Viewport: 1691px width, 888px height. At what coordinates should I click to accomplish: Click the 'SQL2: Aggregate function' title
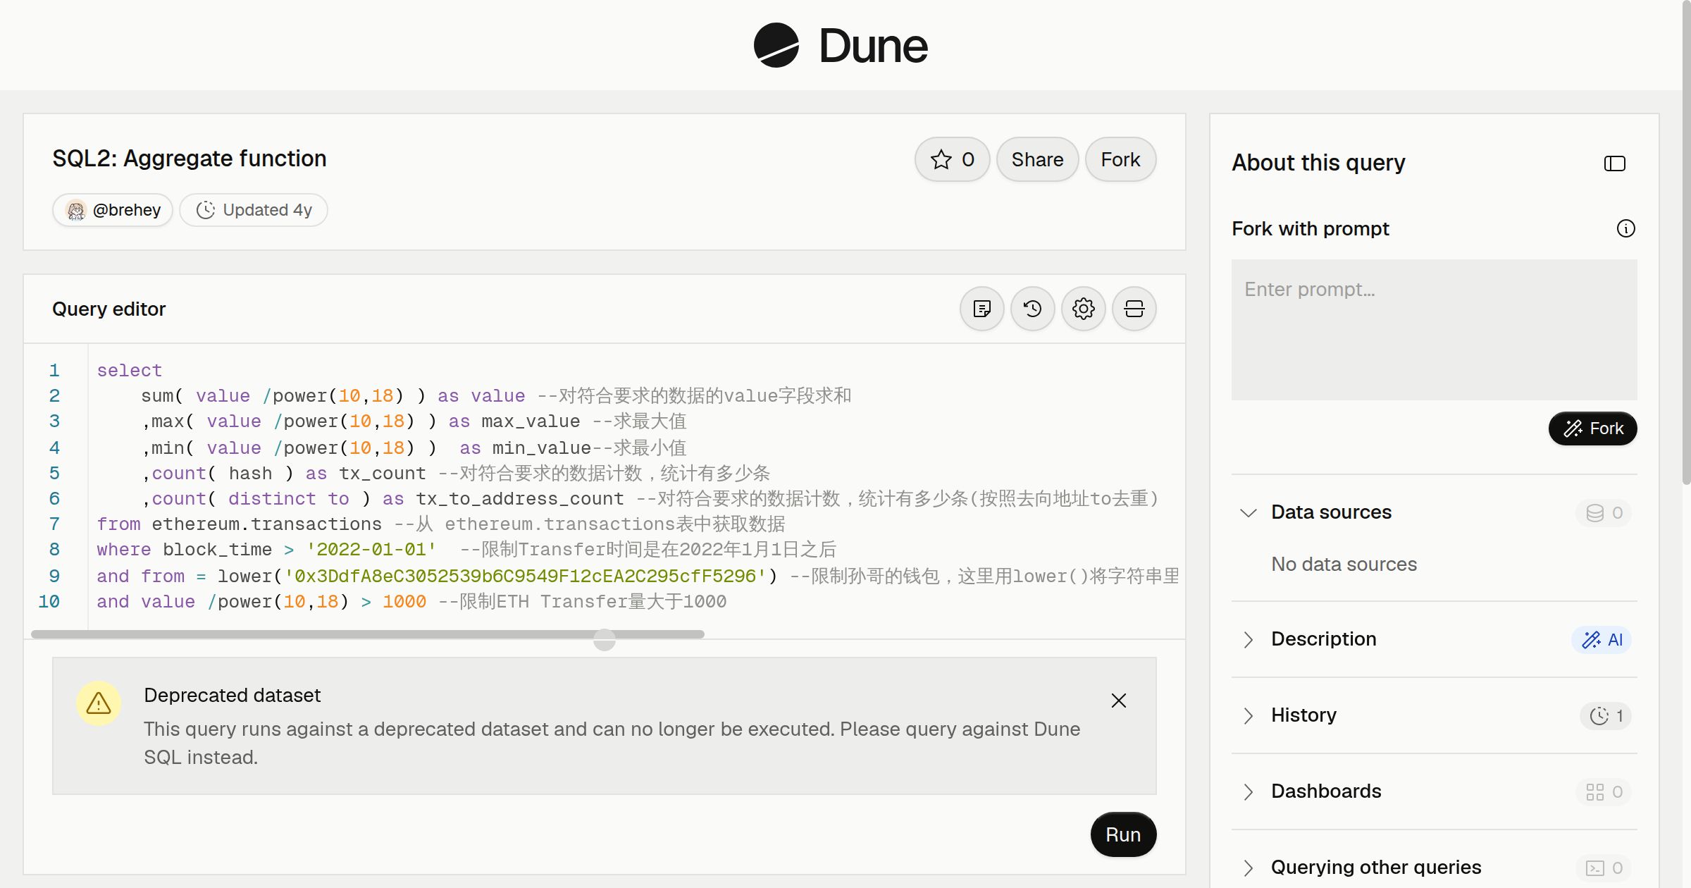click(x=190, y=159)
